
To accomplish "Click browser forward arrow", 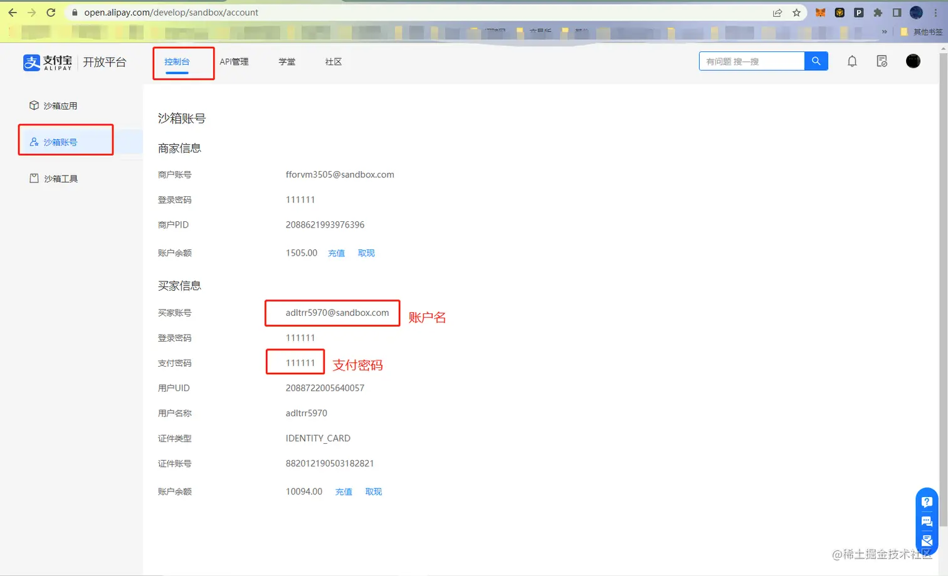I will point(32,13).
